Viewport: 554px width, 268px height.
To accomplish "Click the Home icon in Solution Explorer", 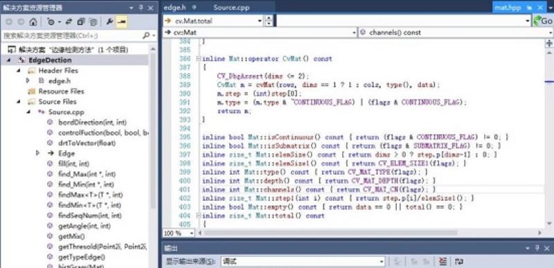I will click(33, 22).
